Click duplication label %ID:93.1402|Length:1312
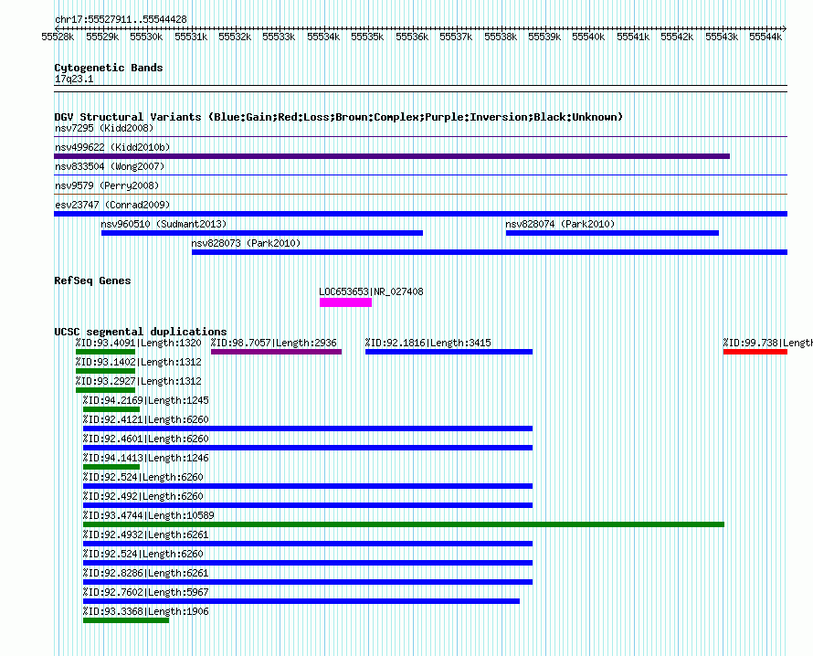This screenshot has height=656, width=813. point(139,362)
